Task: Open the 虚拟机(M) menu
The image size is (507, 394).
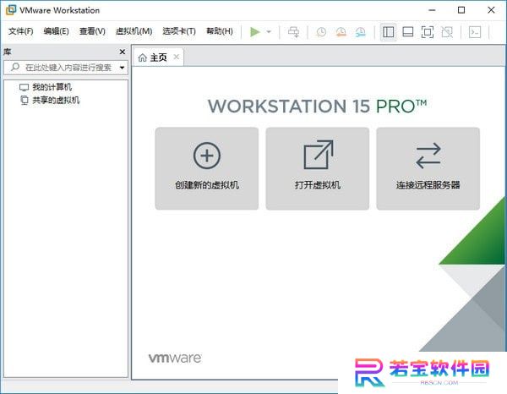Action: 134,31
